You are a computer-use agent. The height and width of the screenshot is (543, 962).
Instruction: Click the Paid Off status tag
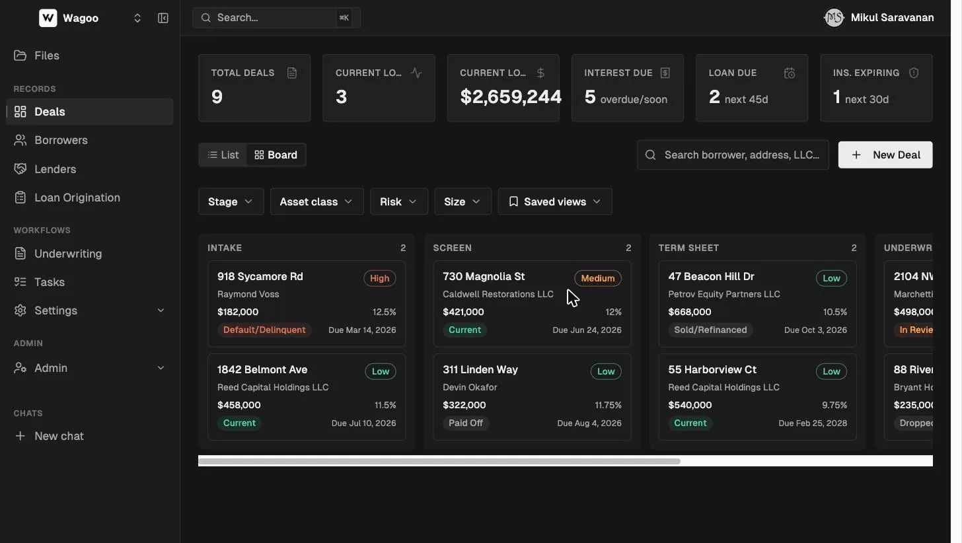coord(466,423)
